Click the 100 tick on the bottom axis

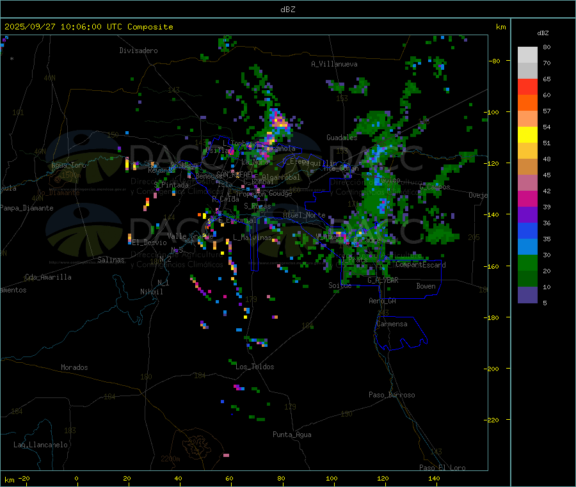click(x=332, y=478)
